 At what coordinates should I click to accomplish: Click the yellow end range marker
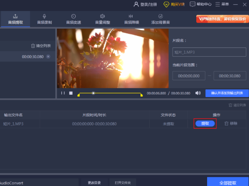(x=141, y=95)
